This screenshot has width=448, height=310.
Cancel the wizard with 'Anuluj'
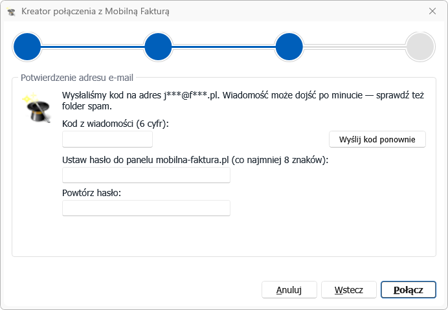(289, 290)
